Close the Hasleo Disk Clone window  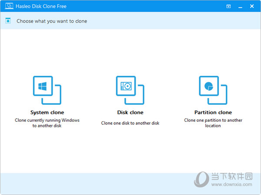click(x=252, y=6)
